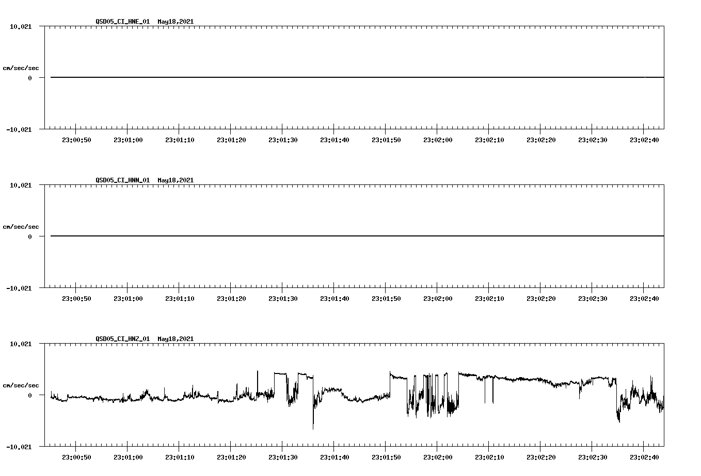Click the 23:00:50 time tick on the top axis
This screenshot has height=476, width=701.
pos(76,139)
